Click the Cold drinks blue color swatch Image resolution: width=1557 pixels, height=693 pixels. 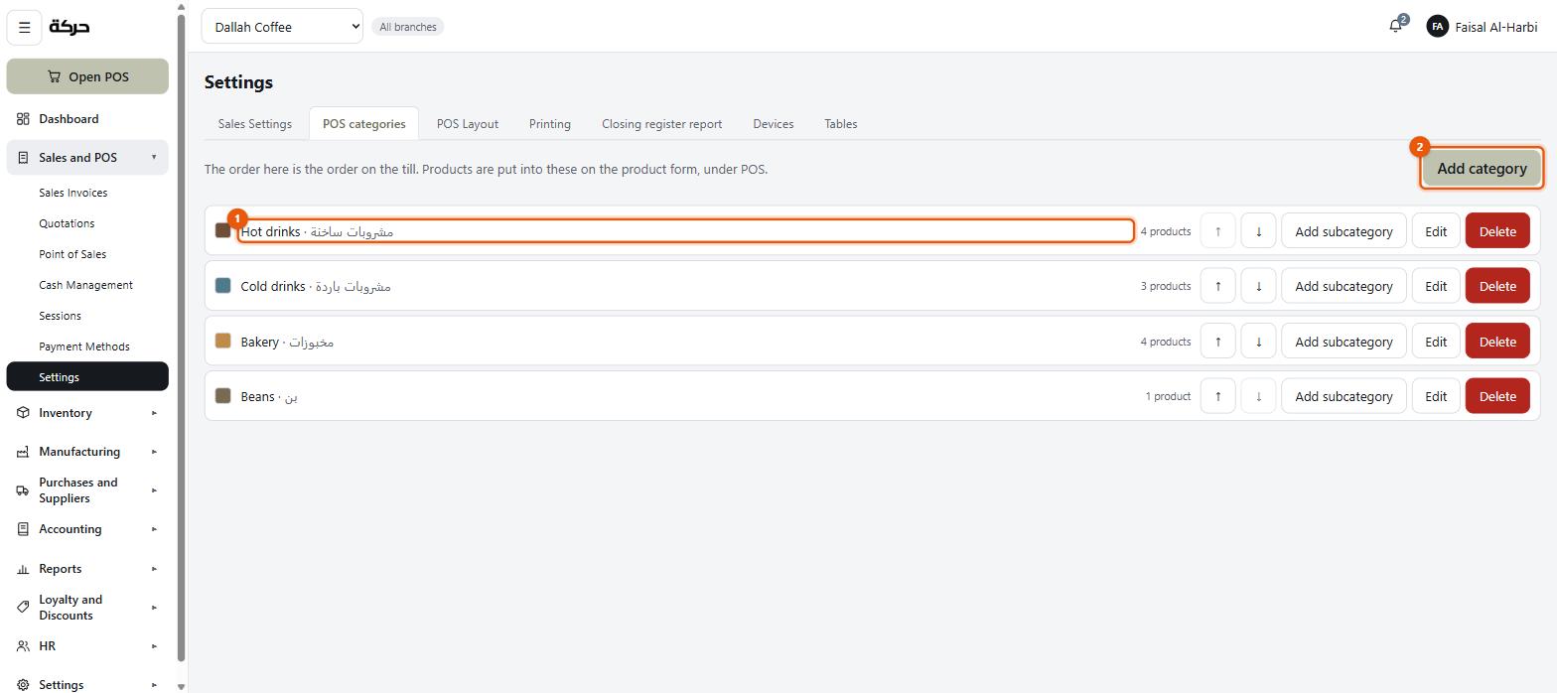[x=223, y=286]
